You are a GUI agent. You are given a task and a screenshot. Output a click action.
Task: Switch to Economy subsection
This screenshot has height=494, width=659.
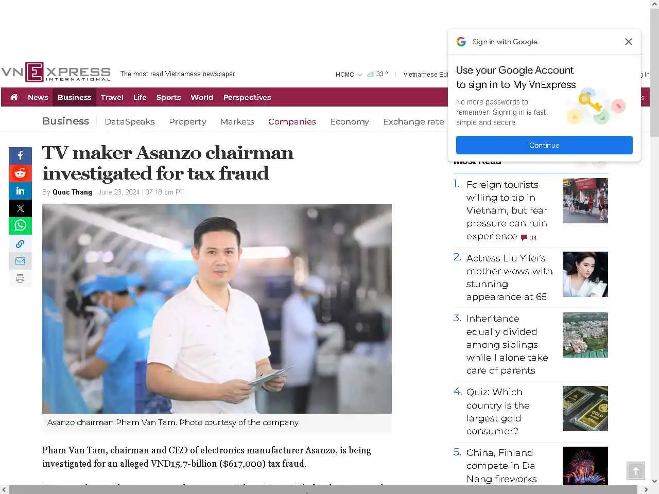(350, 121)
